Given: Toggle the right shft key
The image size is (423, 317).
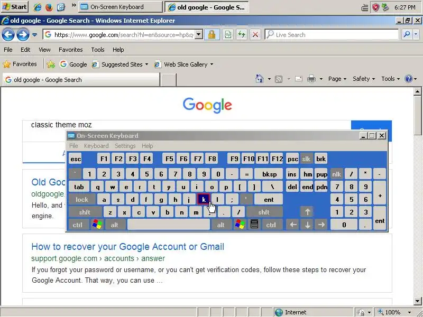Looking at the screenshot, I should [264, 212].
